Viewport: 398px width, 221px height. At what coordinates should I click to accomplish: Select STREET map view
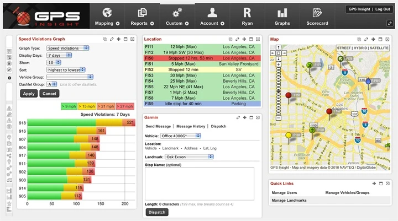[344, 48]
